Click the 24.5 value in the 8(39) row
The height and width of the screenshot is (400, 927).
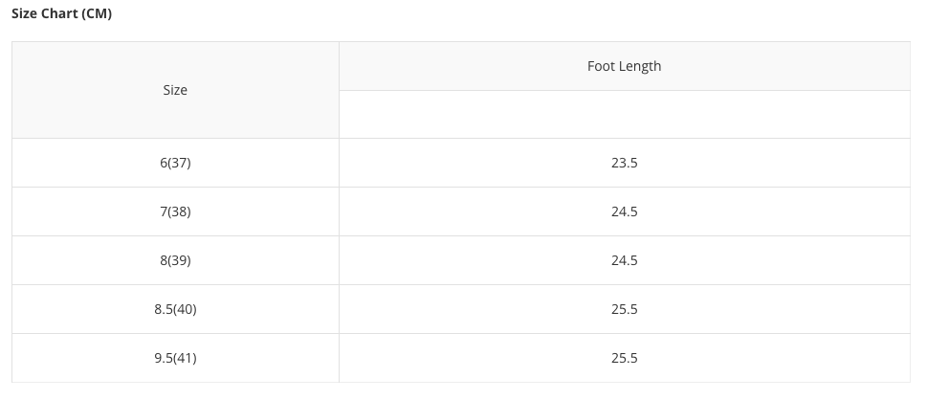click(624, 260)
